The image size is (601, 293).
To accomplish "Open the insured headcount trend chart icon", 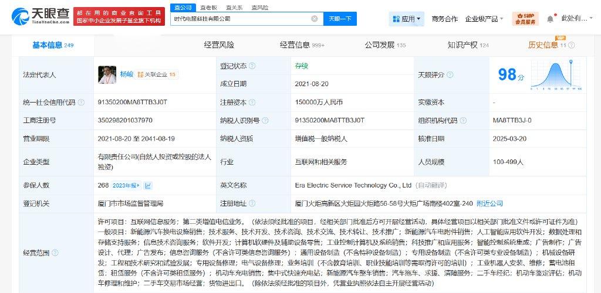I will click(x=148, y=186).
